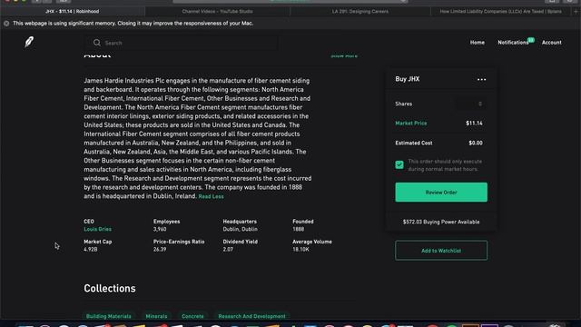Click the Average Volume 18.10K value

300,250
